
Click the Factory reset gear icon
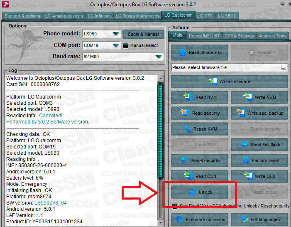pos(246,160)
